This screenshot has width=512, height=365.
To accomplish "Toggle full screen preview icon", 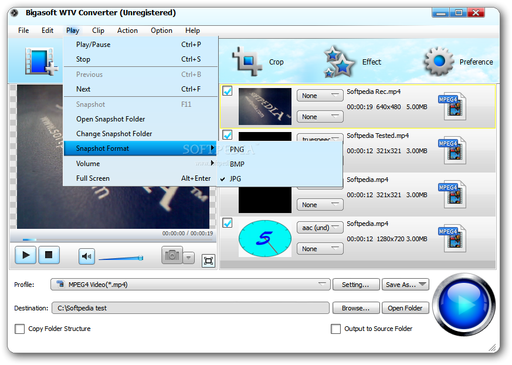I will click(x=208, y=261).
